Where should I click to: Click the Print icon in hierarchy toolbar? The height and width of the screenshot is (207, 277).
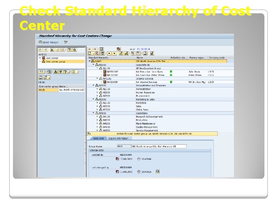pos(145,54)
